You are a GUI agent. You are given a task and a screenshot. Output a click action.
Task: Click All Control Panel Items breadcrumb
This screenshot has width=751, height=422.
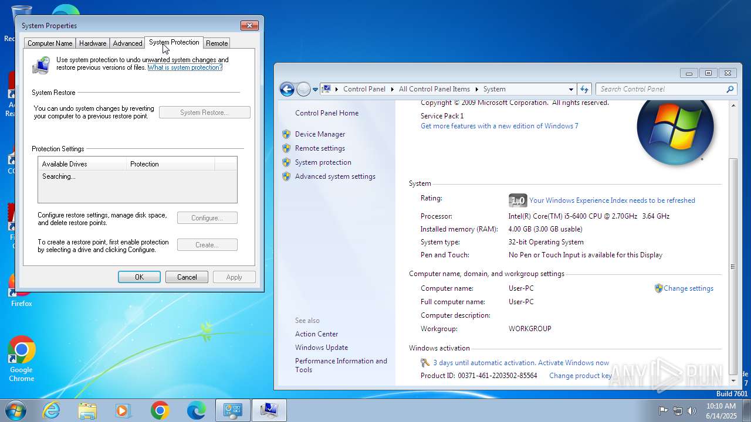pyautogui.click(x=434, y=89)
